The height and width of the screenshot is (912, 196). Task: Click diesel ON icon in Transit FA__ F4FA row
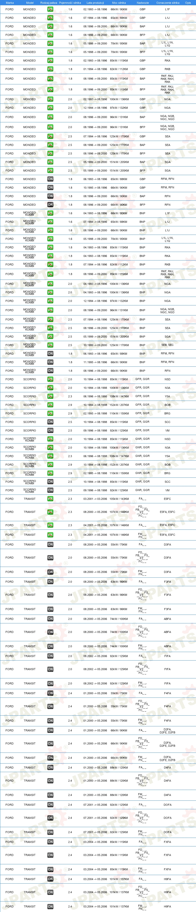point(50,693)
